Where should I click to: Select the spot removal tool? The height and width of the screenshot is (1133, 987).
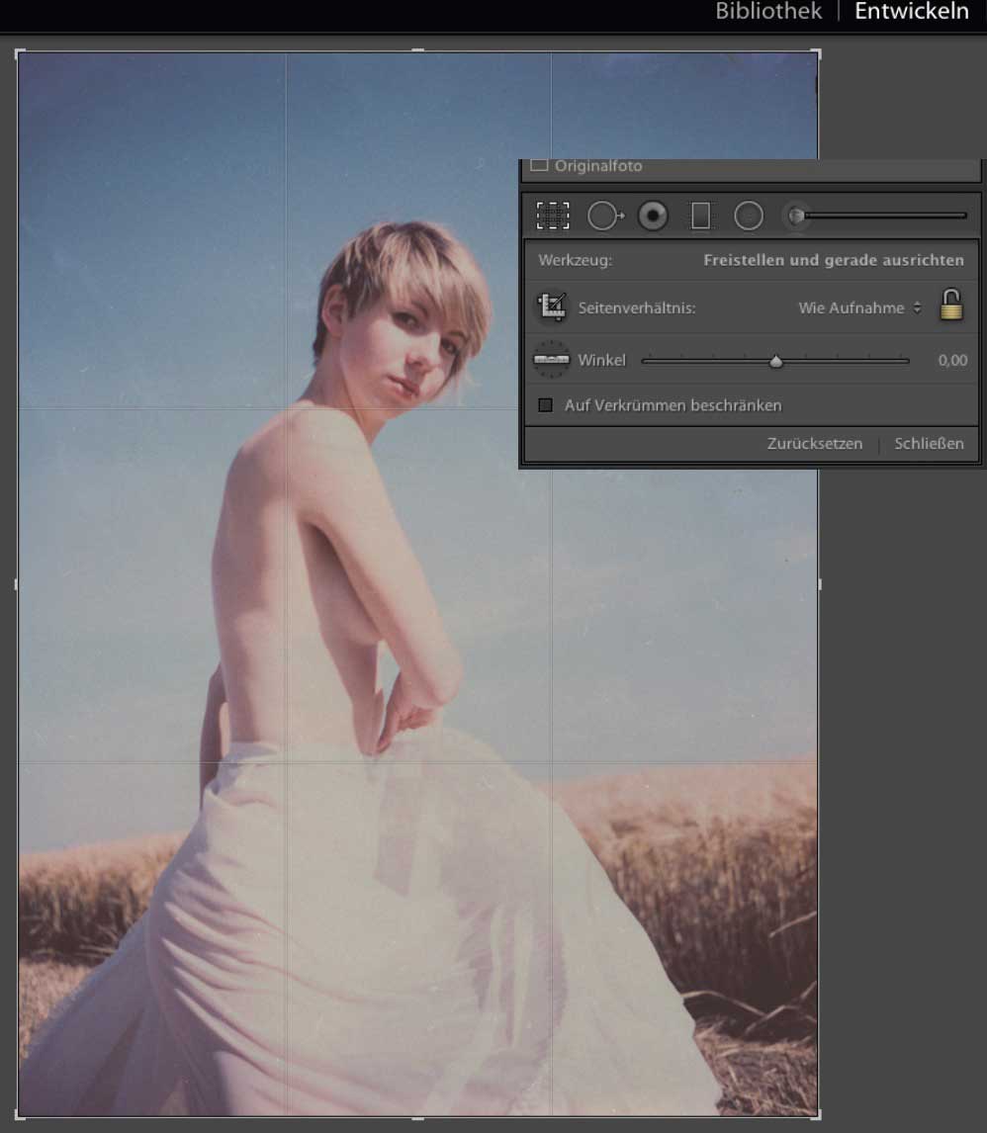[603, 216]
